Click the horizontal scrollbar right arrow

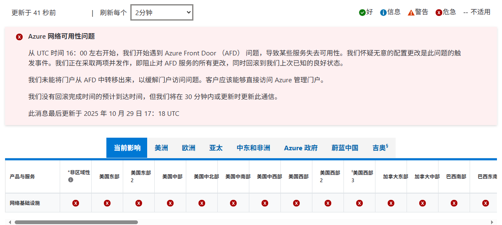(x=491, y=222)
